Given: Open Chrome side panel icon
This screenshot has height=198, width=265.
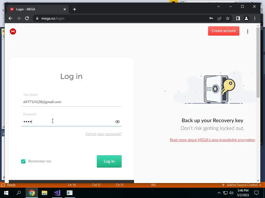Looking at the screenshot, I should [238, 18].
